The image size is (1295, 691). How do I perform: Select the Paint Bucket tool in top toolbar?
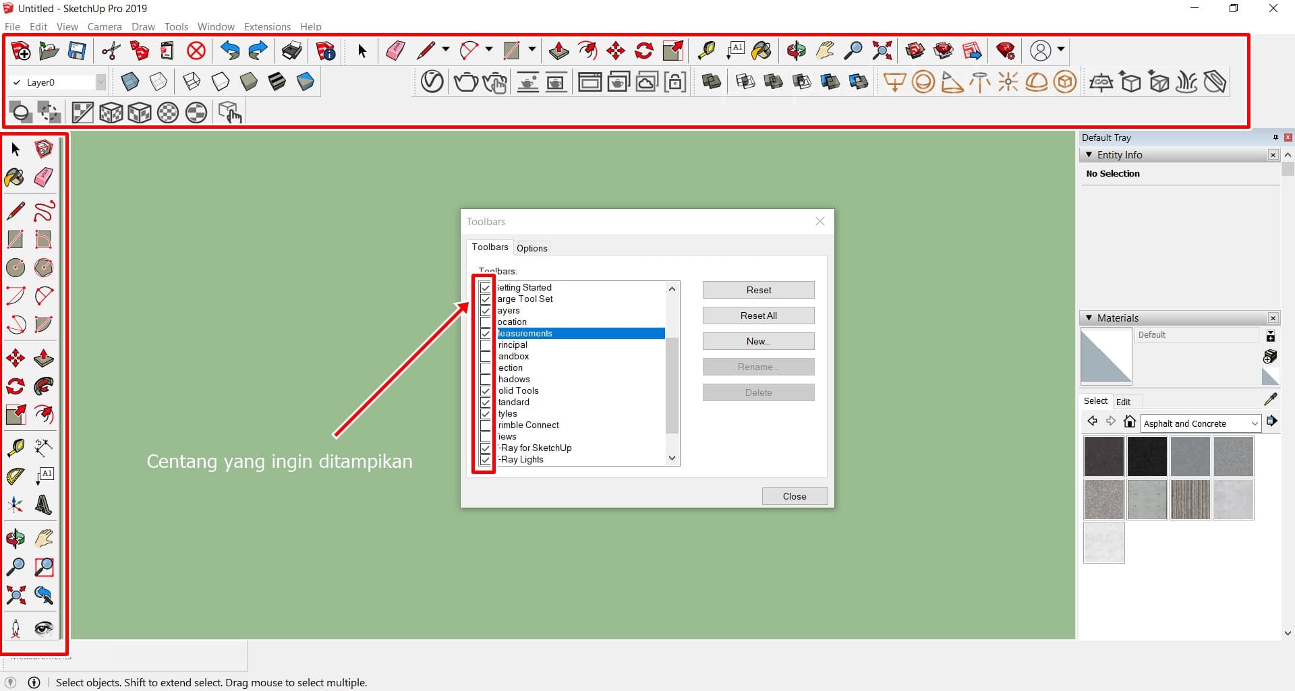(761, 51)
